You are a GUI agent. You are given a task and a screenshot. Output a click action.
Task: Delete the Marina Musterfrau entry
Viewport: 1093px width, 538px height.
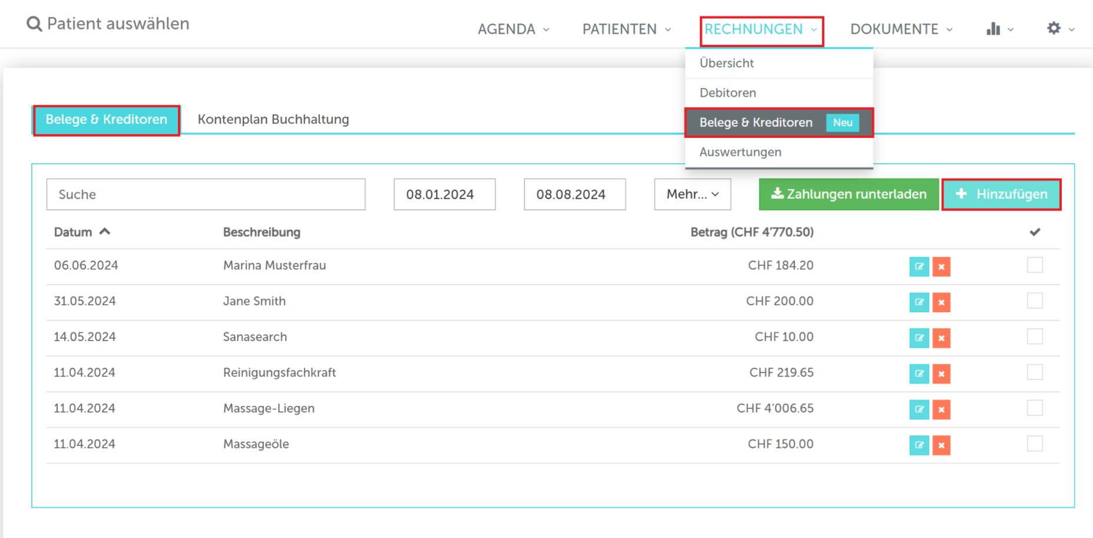[x=942, y=266]
